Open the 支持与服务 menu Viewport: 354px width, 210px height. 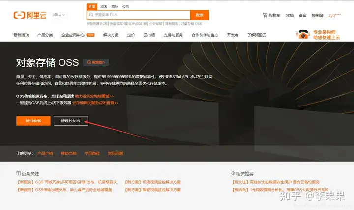[x=173, y=35]
